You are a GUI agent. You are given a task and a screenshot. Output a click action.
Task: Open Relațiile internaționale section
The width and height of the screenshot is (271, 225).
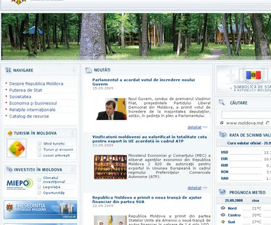point(32,110)
